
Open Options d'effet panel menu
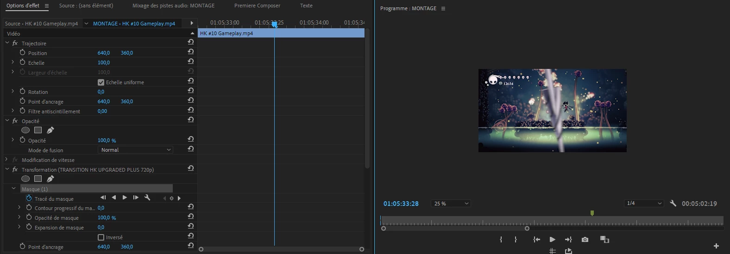(x=46, y=6)
